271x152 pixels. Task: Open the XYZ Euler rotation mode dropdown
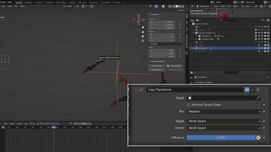[166, 44]
